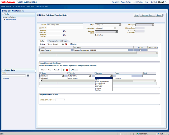Open the Effective Start Date calendar picker
Image resolution: width=169 pixels, height=135 pixels.
pyautogui.click(x=64, y=31)
